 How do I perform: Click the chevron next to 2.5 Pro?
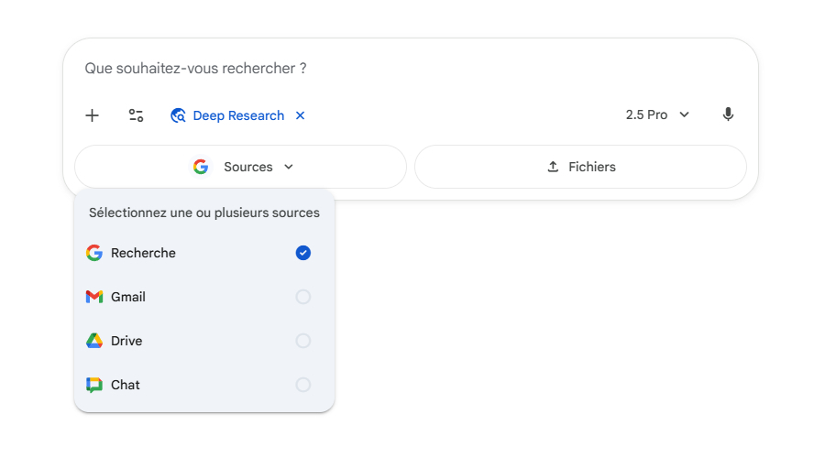point(685,114)
